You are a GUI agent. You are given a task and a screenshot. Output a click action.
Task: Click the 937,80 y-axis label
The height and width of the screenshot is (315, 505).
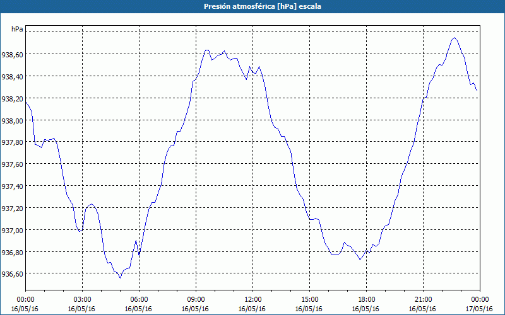pyautogui.click(x=12, y=143)
